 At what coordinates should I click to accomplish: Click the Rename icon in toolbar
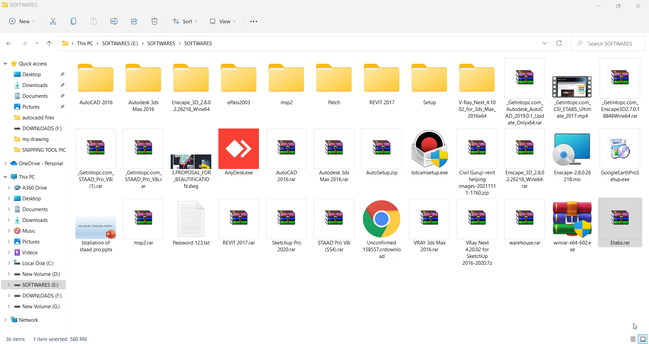click(114, 21)
